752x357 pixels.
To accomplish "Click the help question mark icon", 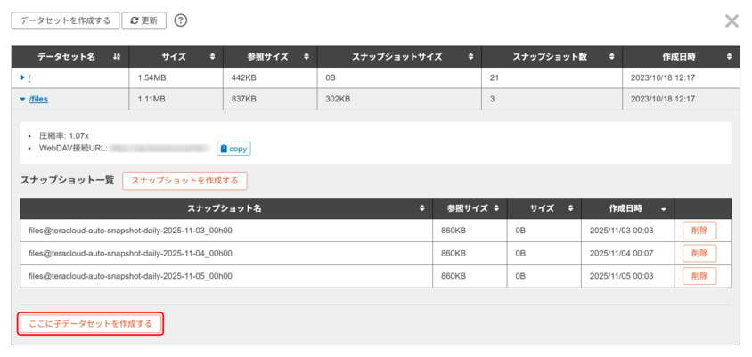I will [181, 20].
